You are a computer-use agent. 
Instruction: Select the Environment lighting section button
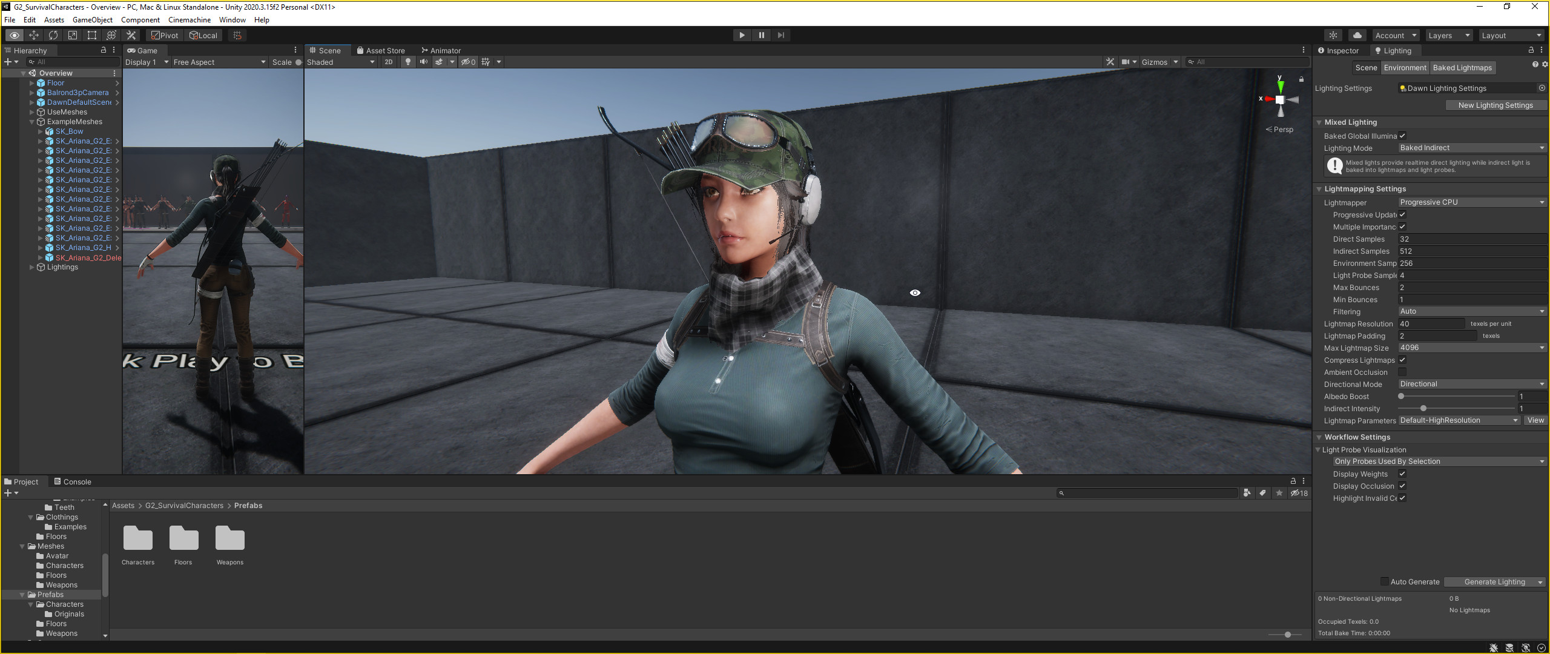pos(1405,67)
